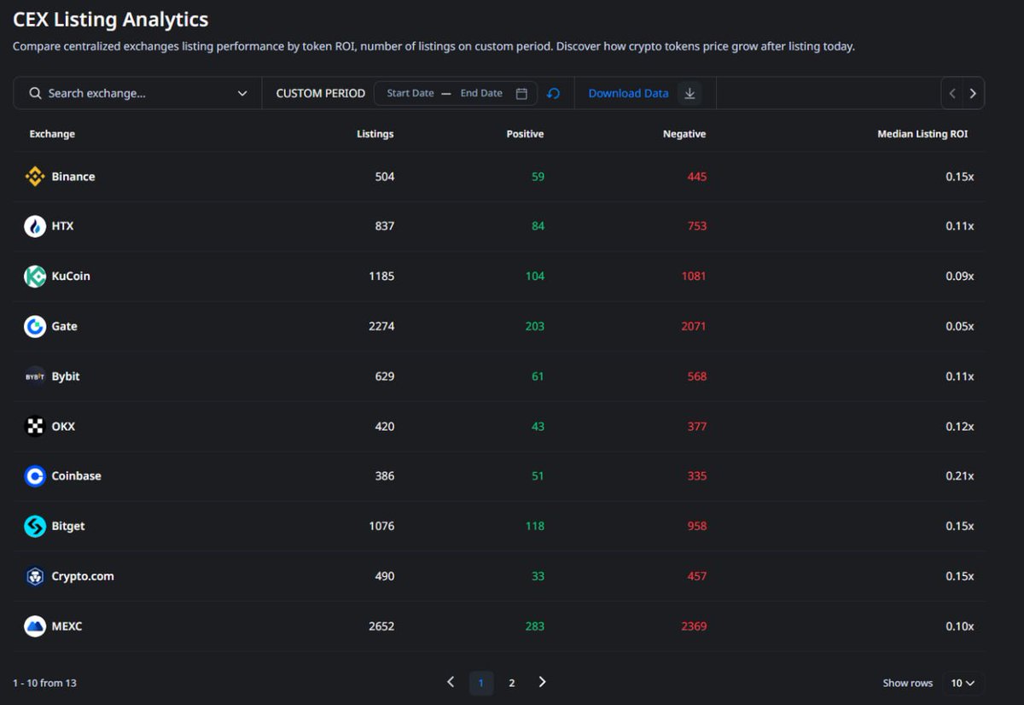
Task: Click Binance listings value 504
Action: tap(385, 177)
